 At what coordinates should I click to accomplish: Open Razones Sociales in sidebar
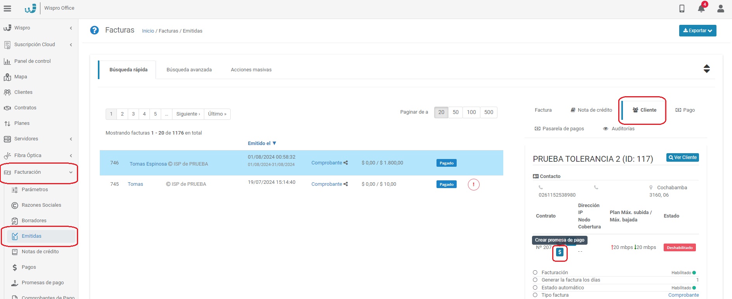[41, 205]
